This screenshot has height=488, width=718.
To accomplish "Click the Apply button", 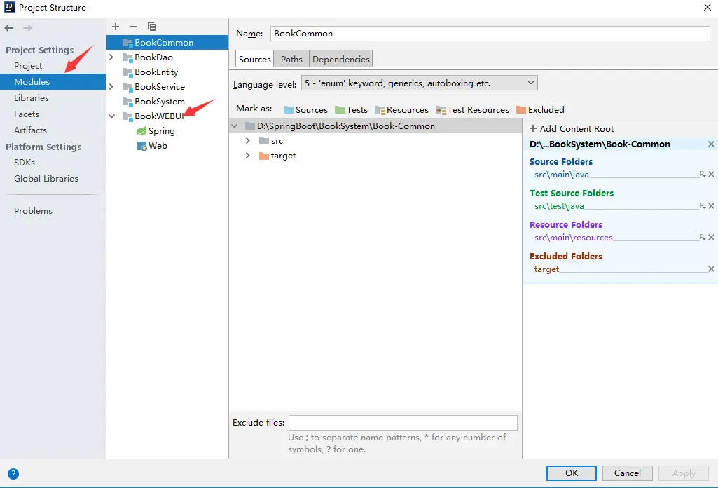I will pos(684,473).
